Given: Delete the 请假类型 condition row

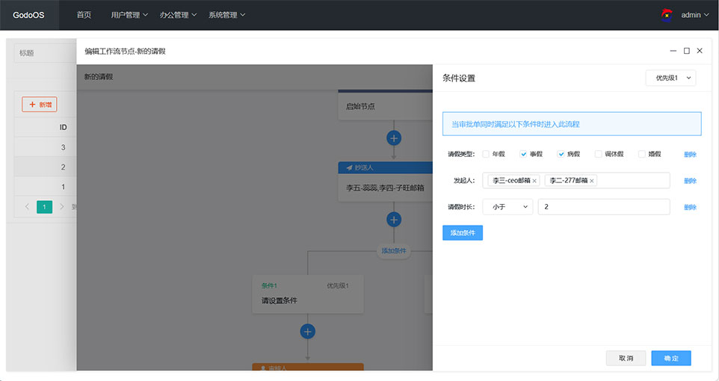Looking at the screenshot, I should pos(690,155).
